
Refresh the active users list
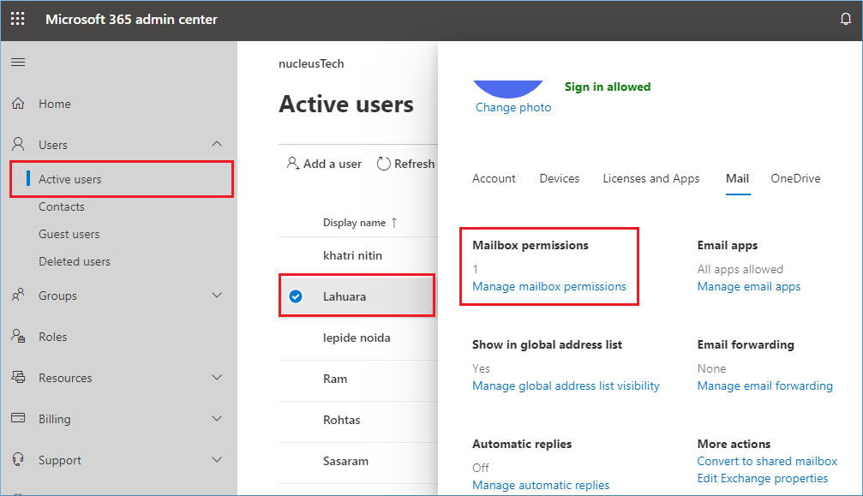pyautogui.click(x=405, y=164)
